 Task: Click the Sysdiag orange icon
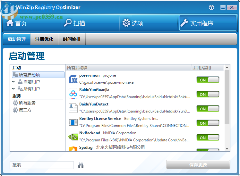[x=73, y=149]
